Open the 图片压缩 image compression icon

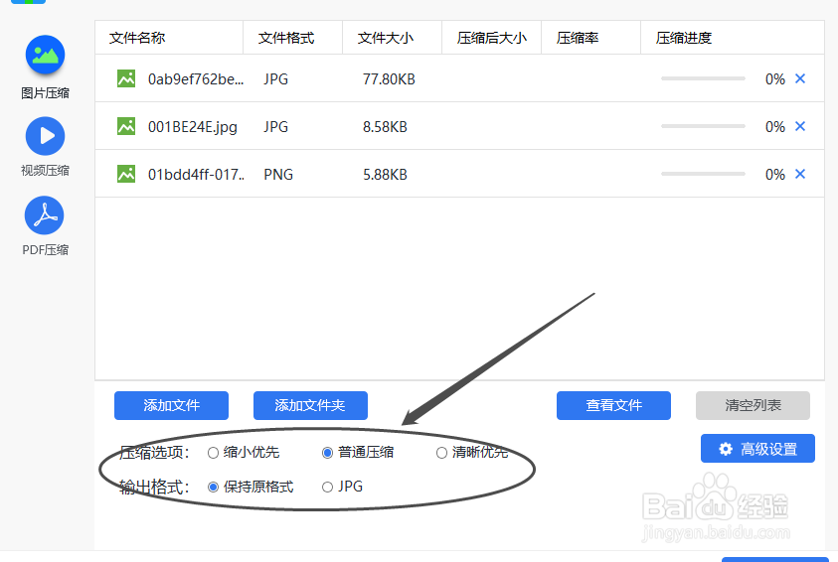[x=45, y=55]
